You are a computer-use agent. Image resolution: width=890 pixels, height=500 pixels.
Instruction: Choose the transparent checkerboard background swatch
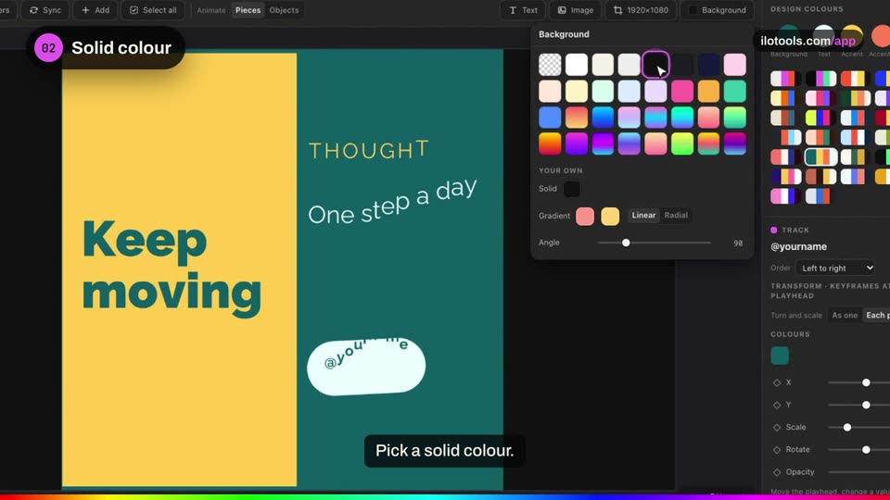coord(550,65)
